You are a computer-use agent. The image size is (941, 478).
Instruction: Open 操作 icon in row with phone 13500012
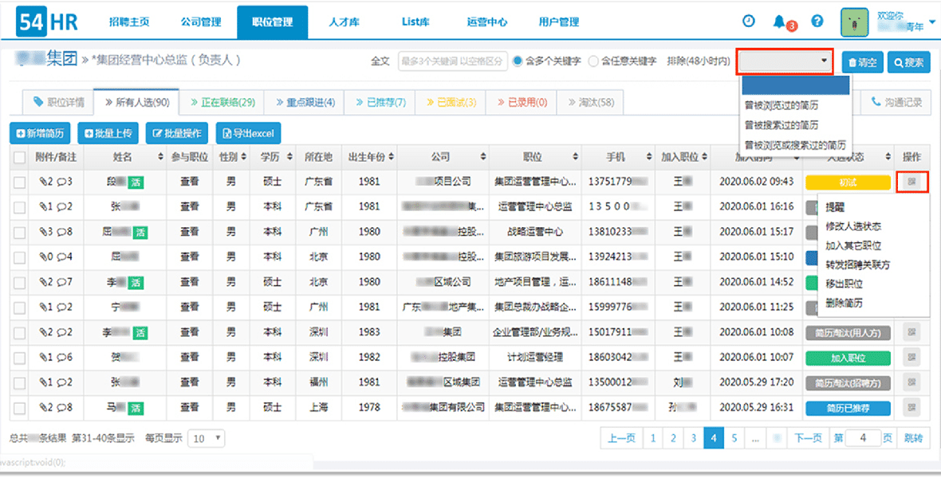[911, 382]
